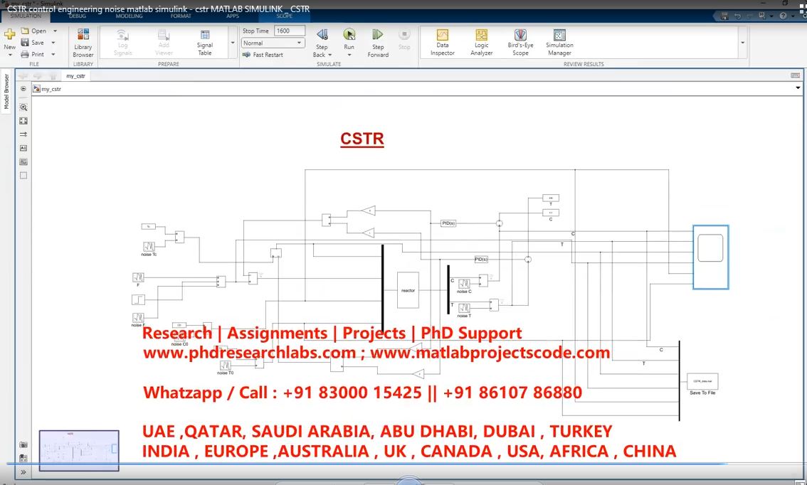Viewport: 807px width, 485px height.
Task: Toggle the Model Browser side panel
Action: point(7,93)
